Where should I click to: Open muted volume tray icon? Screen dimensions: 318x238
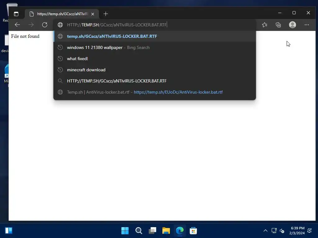point(282,231)
